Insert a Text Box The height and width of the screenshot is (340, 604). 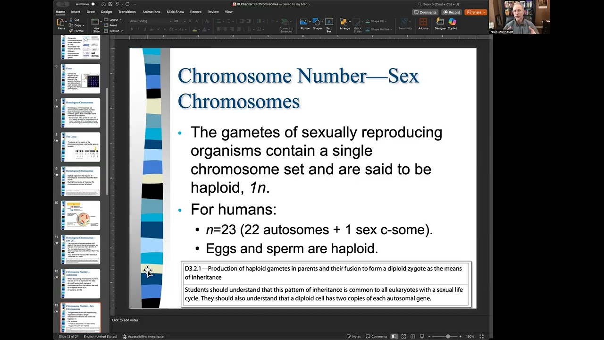point(329,22)
